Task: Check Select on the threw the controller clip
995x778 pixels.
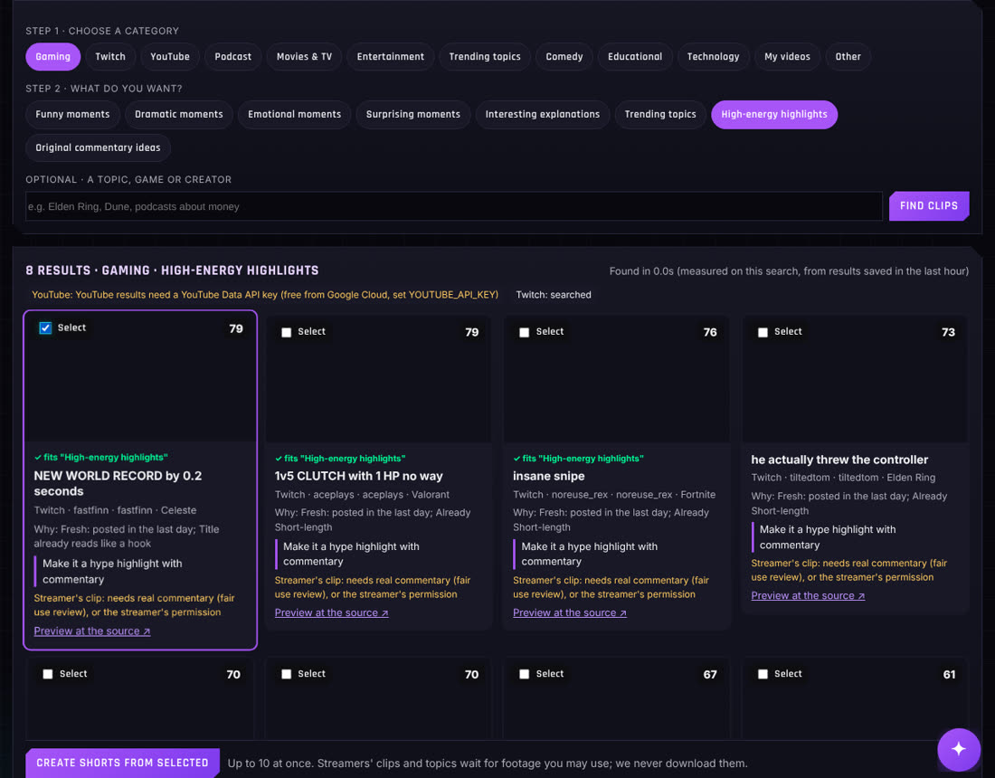Action: pos(763,332)
